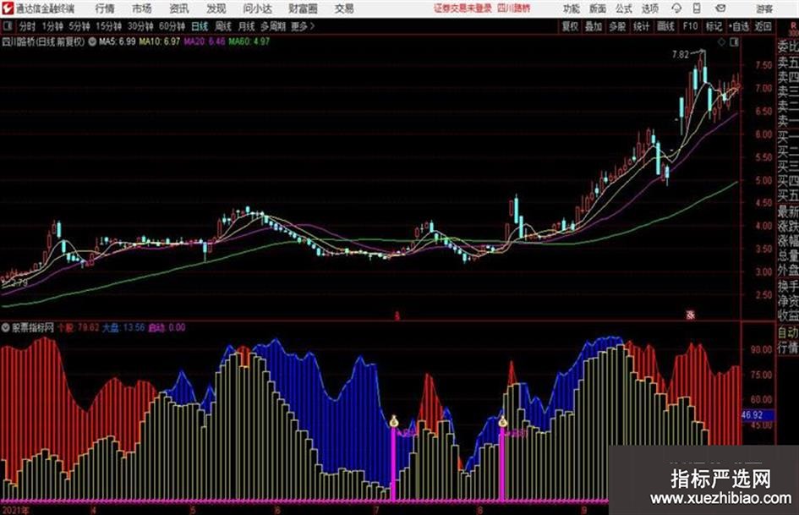Open the 版面 menu

point(597,8)
